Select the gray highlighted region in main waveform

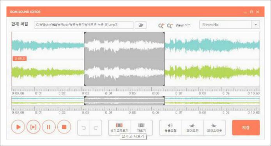click(124, 59)
